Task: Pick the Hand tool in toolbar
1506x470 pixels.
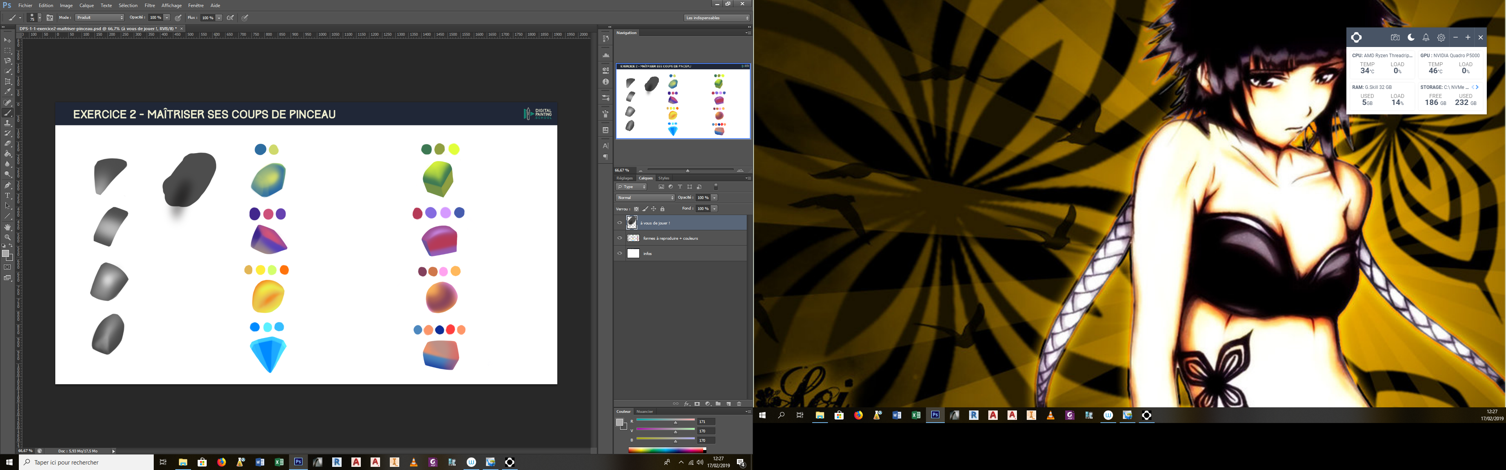Action: click(x=7, y=227)
